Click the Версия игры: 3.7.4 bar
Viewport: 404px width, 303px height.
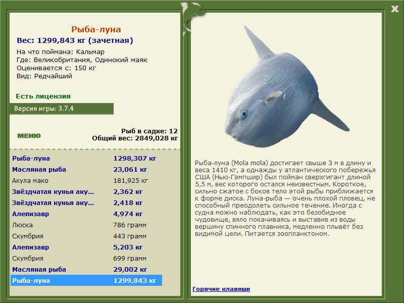(62, 109)
